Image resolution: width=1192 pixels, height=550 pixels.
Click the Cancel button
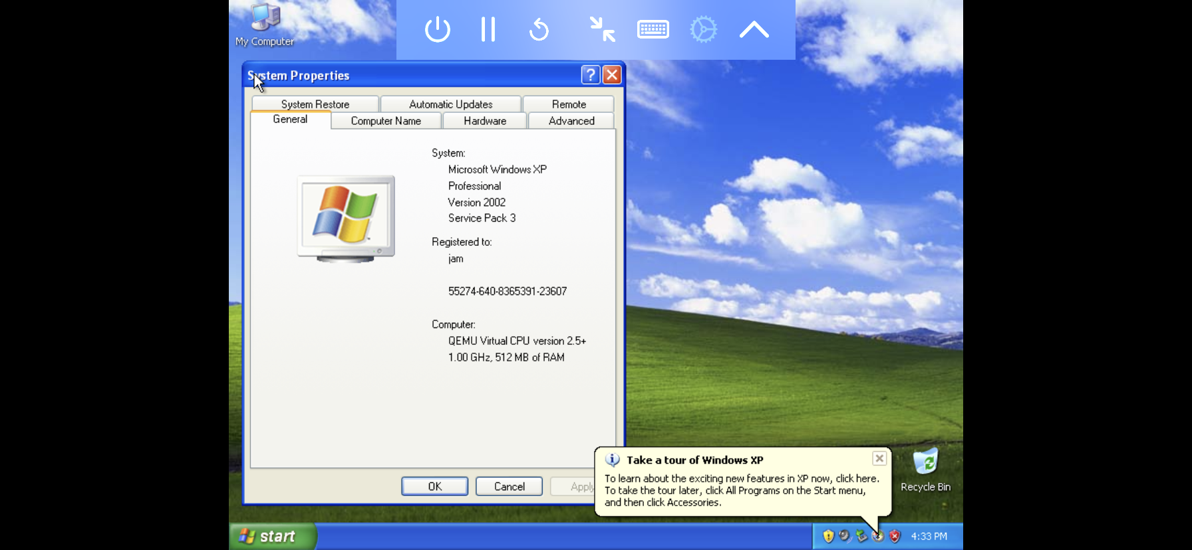(509, 486)
